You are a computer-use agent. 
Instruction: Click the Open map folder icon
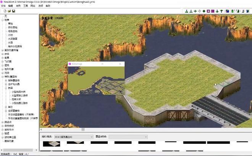9,11
